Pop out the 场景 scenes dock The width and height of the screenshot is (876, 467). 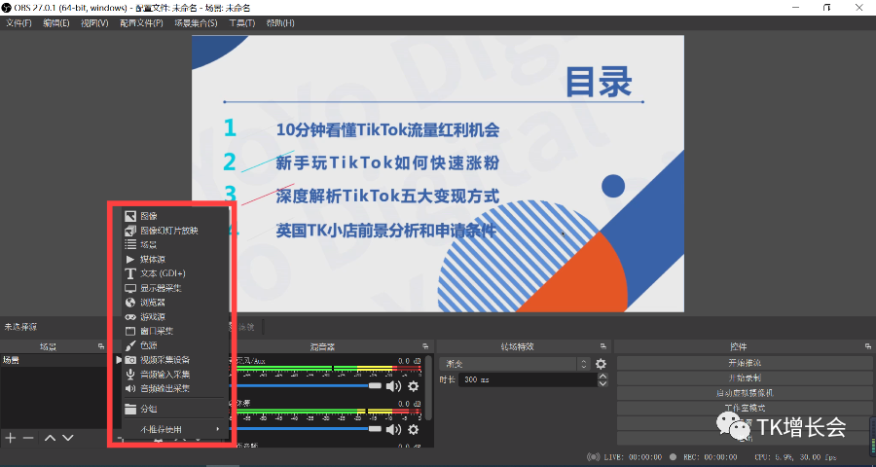101,347
